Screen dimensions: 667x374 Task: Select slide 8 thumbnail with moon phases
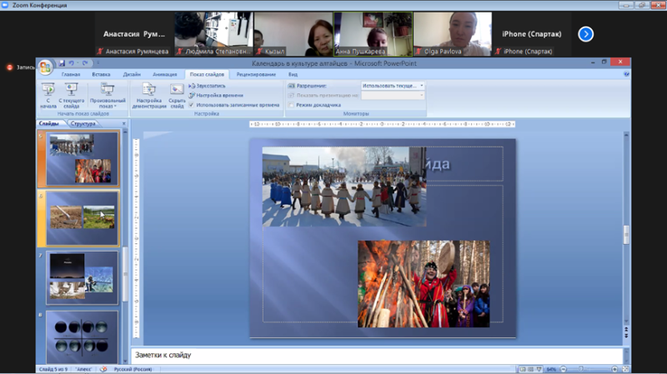click(x=82, y=337)
